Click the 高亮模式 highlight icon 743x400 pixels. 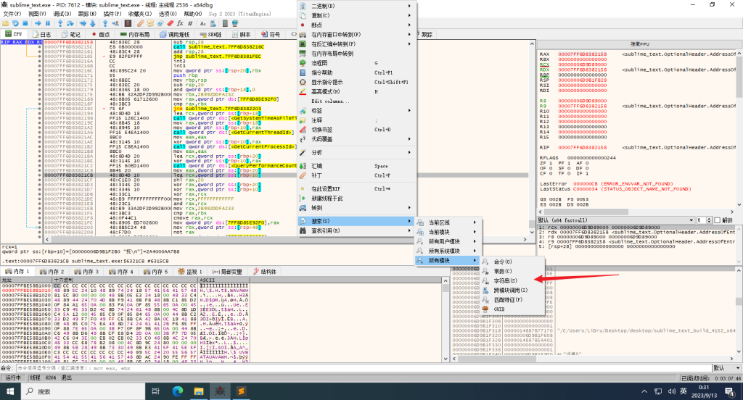304,91
